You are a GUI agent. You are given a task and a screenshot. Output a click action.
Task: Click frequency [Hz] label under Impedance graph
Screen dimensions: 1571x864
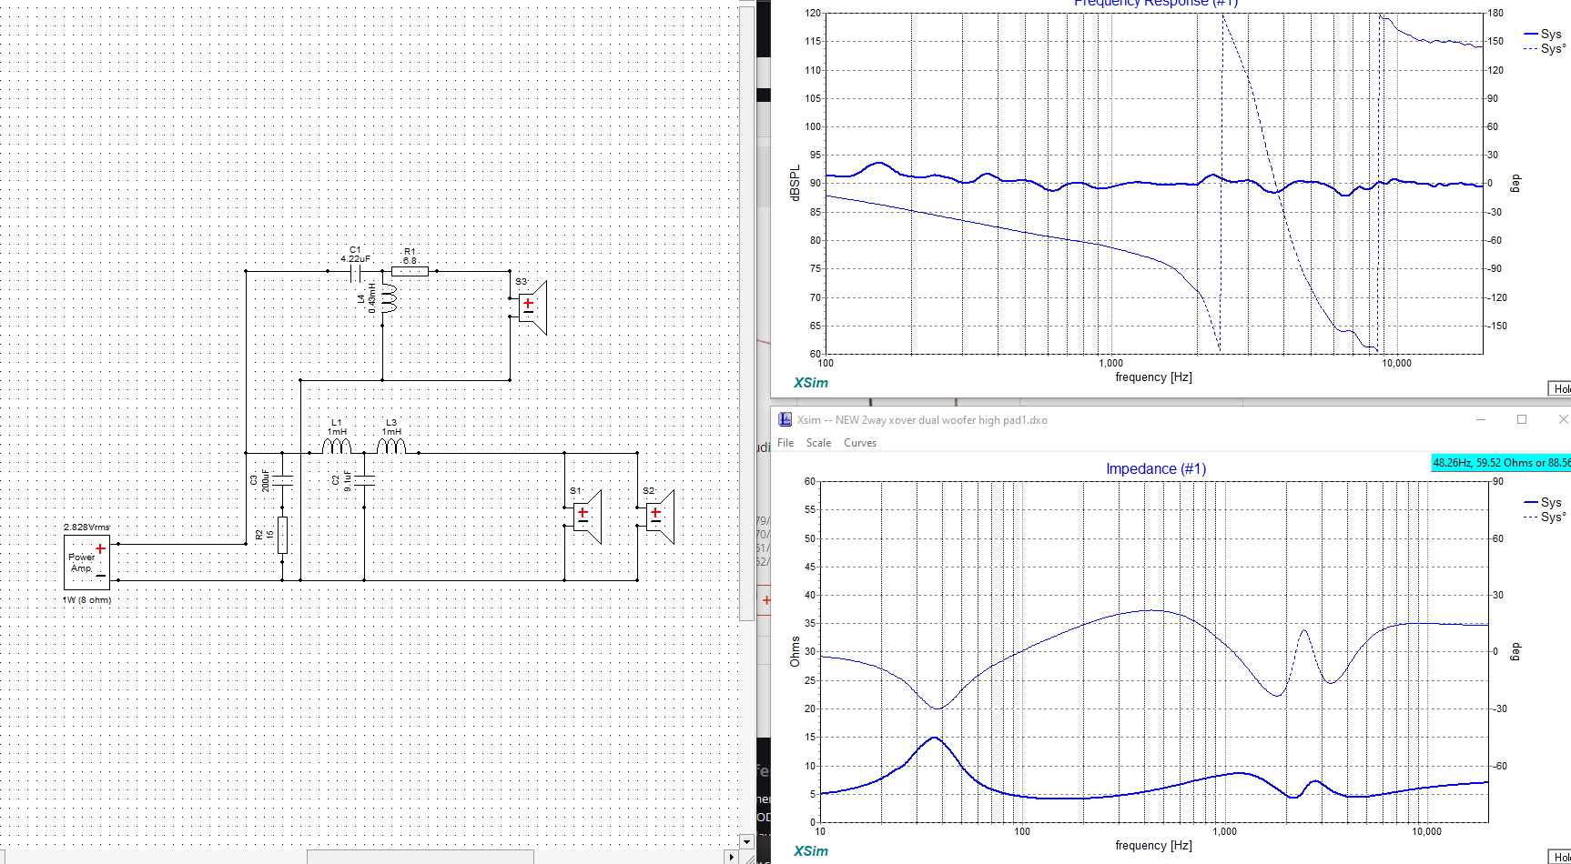pos(1153,845)
